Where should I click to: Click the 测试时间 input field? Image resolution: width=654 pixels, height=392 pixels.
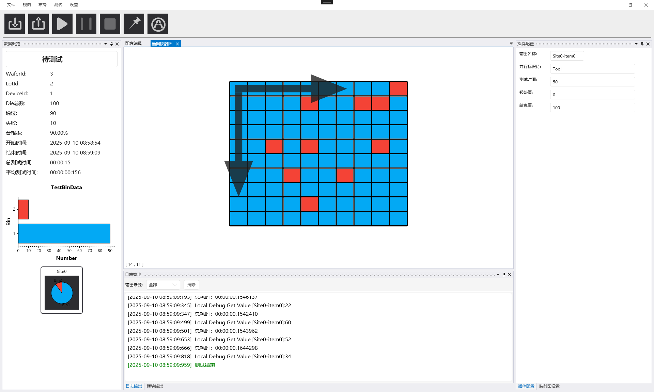tap(592, 82)
